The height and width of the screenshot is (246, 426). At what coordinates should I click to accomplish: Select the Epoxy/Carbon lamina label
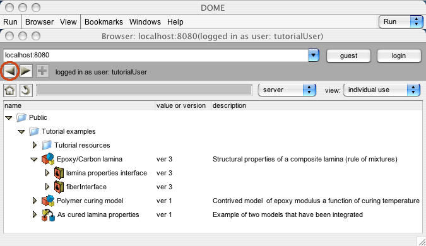[90, 159]
